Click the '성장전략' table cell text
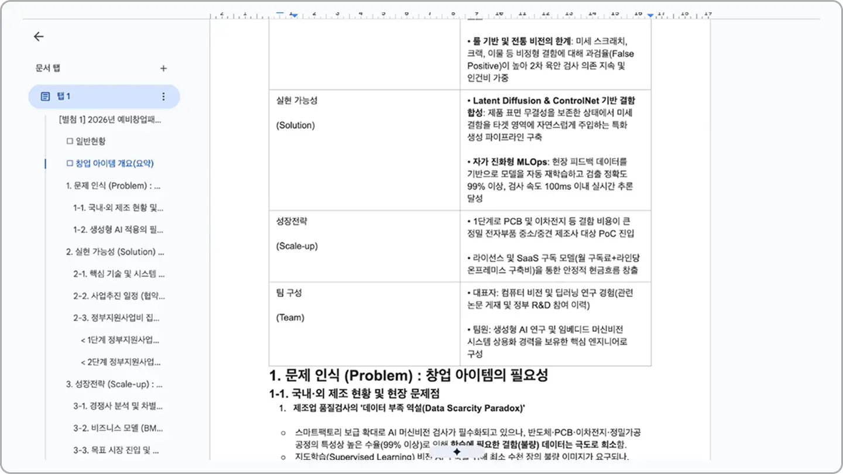Viewport: 843px width, 474px height. click(292, 222)
